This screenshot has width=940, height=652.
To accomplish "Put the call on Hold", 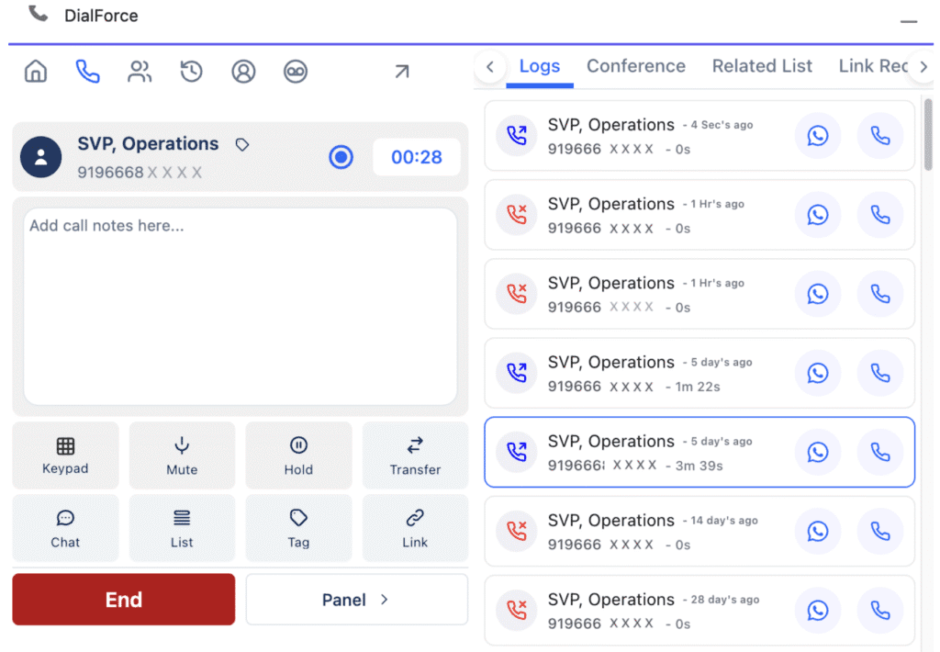I will click(298, 455).
